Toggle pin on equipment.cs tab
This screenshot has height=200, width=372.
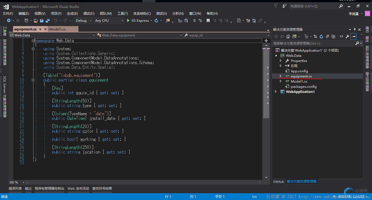(x=40, y=29)
